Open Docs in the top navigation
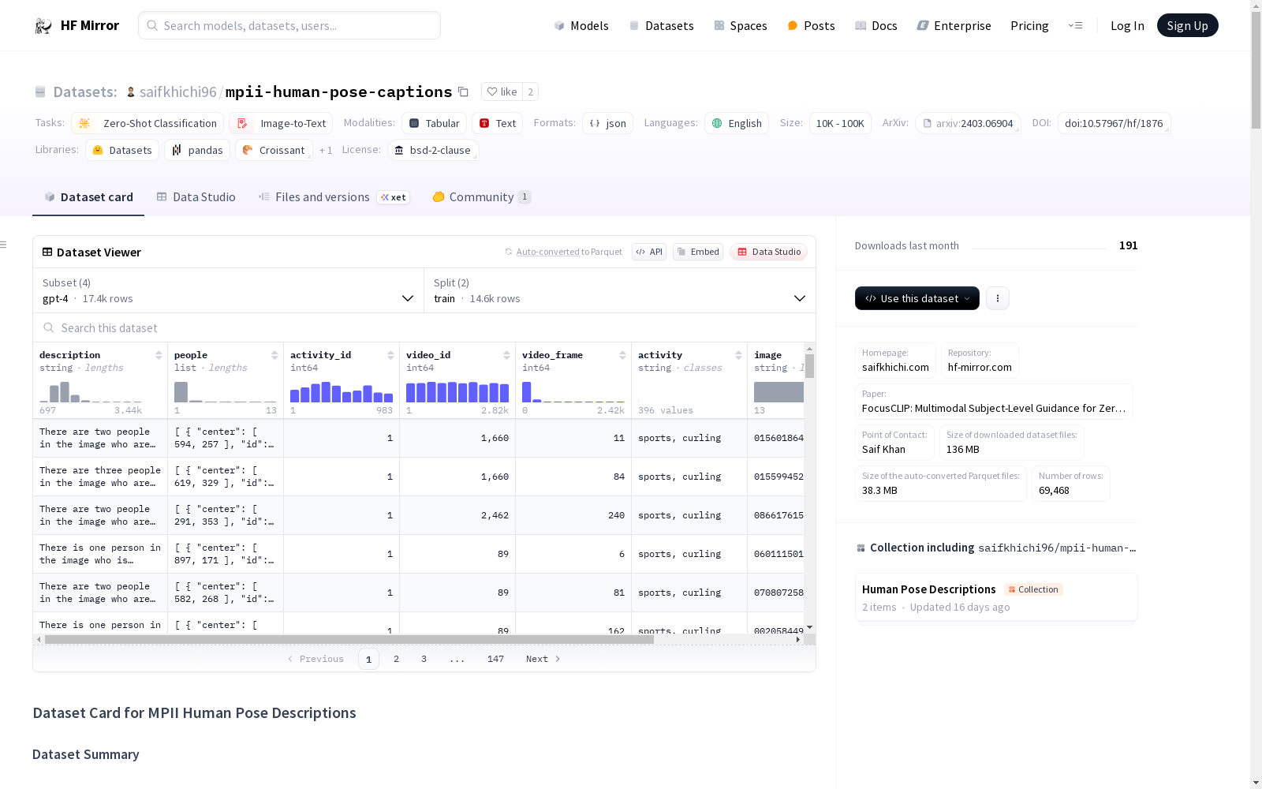The image size is (1262, 789). tap(876, 26)
